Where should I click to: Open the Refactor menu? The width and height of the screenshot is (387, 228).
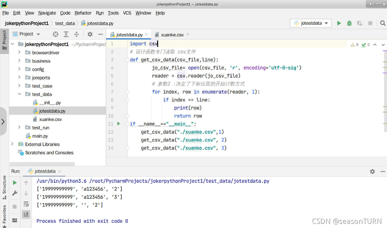(83, 13)
